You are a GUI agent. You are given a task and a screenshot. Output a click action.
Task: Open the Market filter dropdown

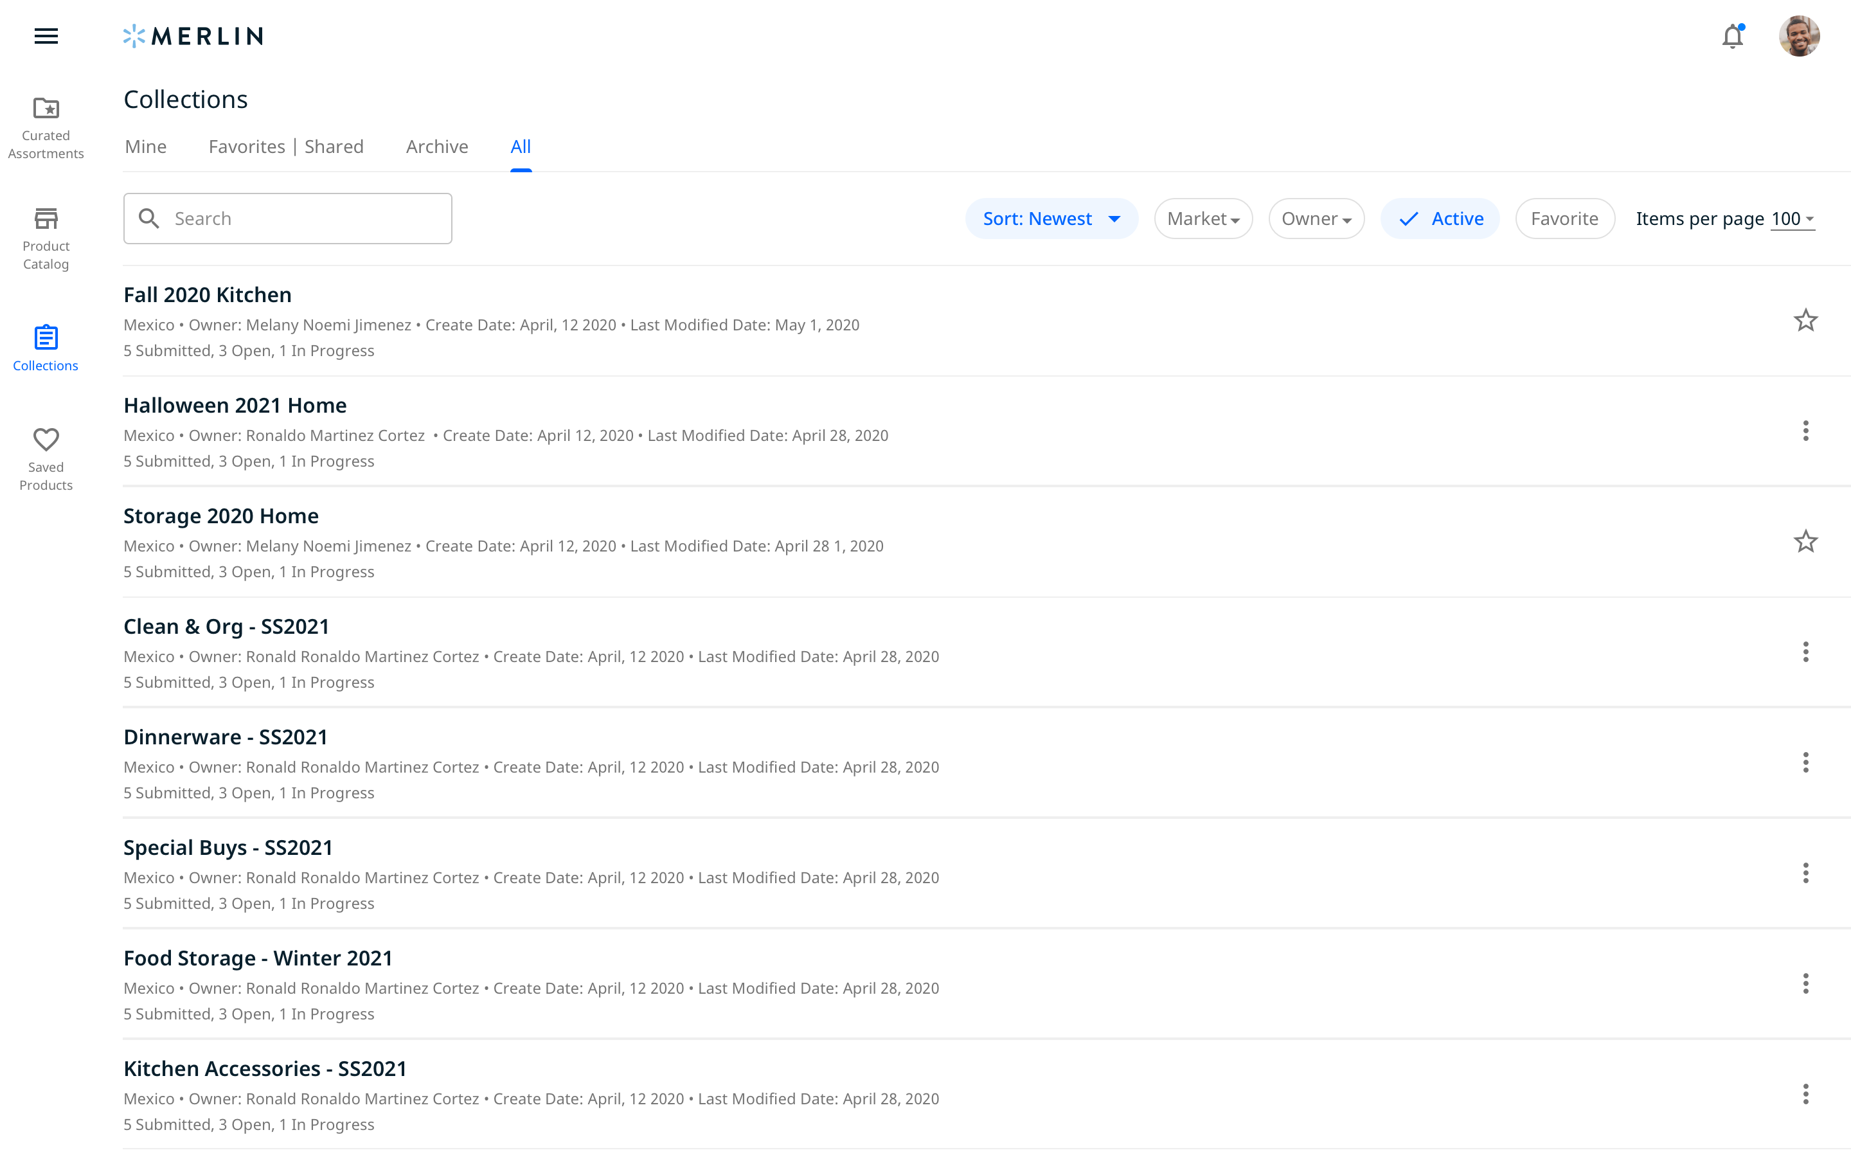coord(1203,219)
